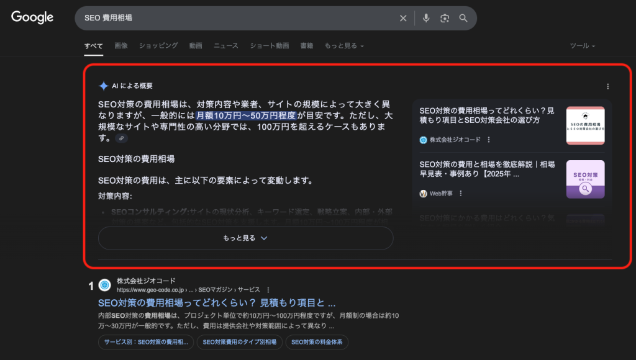Open the geo-code.co.jp breadcrumb URL
Image resolution: width=636 pixels, height=360 pixels.
tap(188, 290)
